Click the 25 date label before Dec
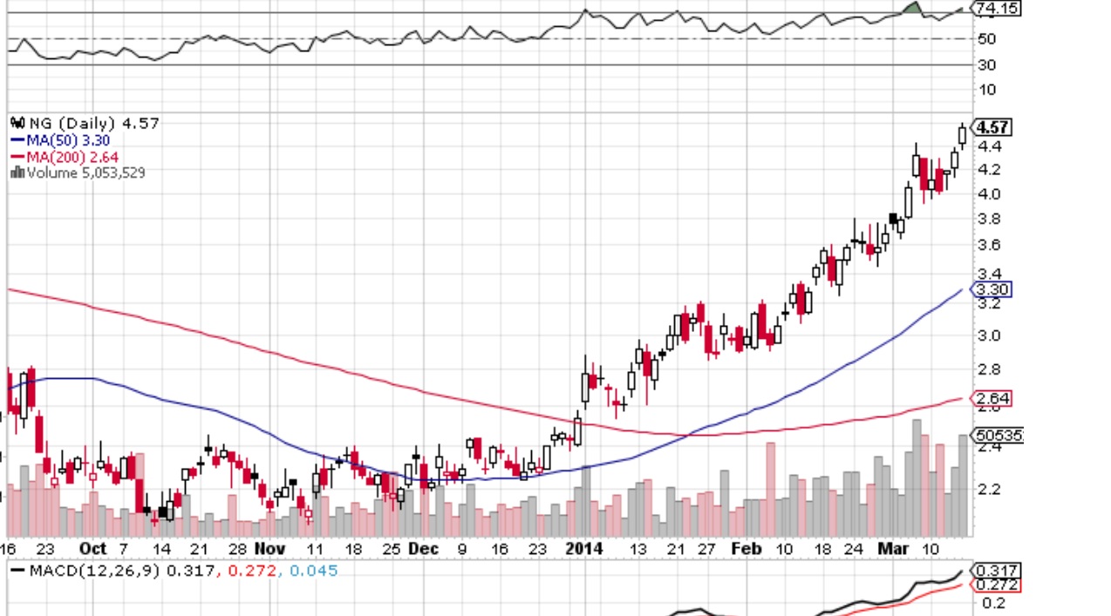Viewport: 1111px width, 616px height. coord(391,549)
